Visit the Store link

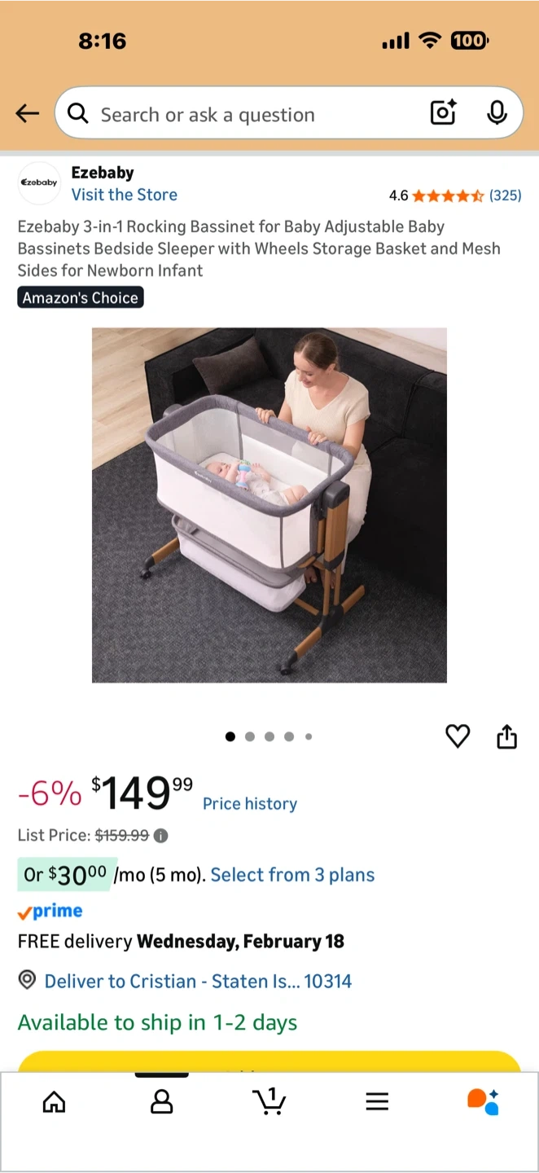coord(124,195)
